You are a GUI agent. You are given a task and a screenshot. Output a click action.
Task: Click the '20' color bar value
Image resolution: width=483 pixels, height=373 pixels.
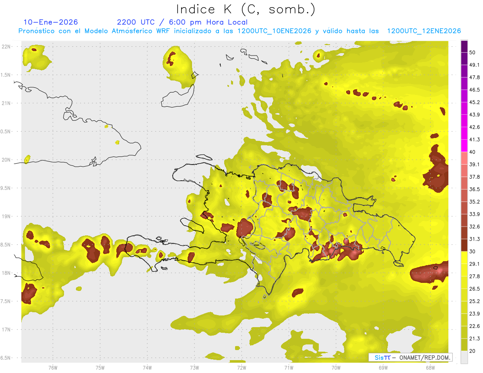473,351
